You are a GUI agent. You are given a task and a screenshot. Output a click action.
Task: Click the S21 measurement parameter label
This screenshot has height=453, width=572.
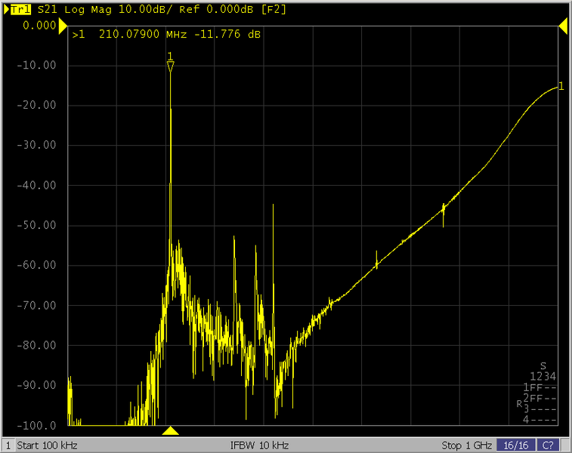point(45,11)
